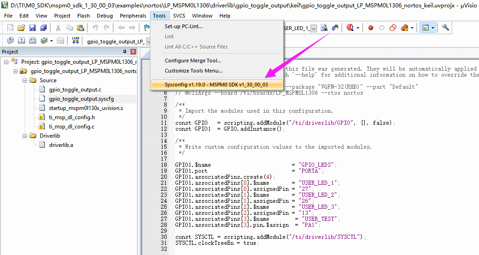Open the window layout dropdown arrow
Screen dimensions: 479x255
click(x=433, y=28)
